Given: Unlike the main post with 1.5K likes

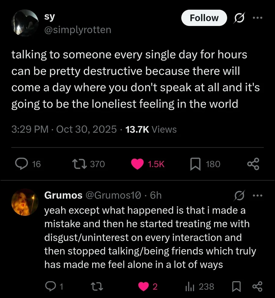Looking at the screenshot, I should [137, 164].
